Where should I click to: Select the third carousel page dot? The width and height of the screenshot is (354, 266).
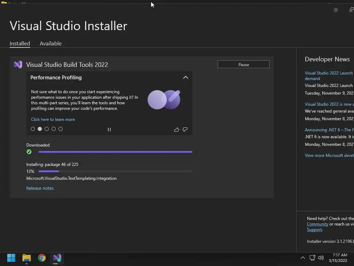[x=47, y=129]
